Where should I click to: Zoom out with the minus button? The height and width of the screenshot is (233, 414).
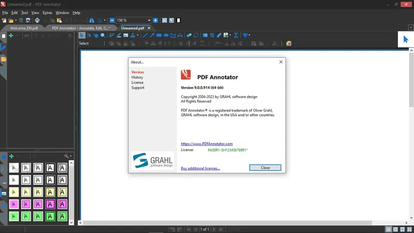coord(112,20)
